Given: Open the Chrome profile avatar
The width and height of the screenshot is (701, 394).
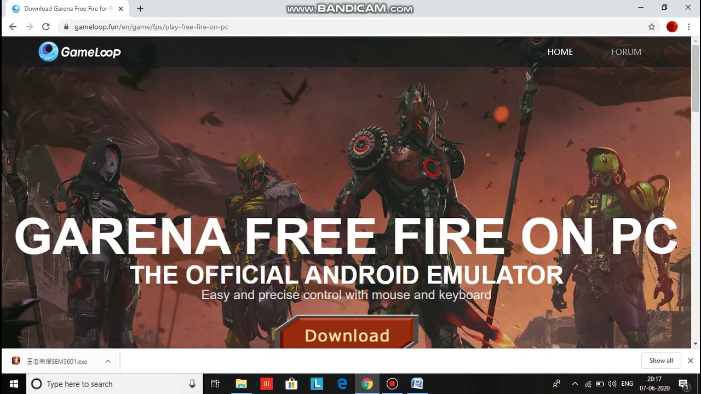Looking at the screenshot, I should click(x=672, y=27).
